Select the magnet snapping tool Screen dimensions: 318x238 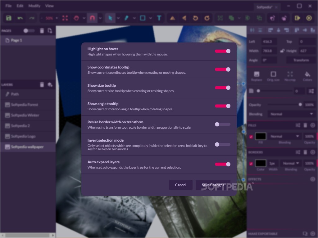[92, 18]
